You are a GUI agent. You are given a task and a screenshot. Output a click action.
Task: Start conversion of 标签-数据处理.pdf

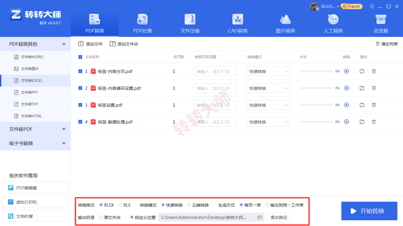346,122
